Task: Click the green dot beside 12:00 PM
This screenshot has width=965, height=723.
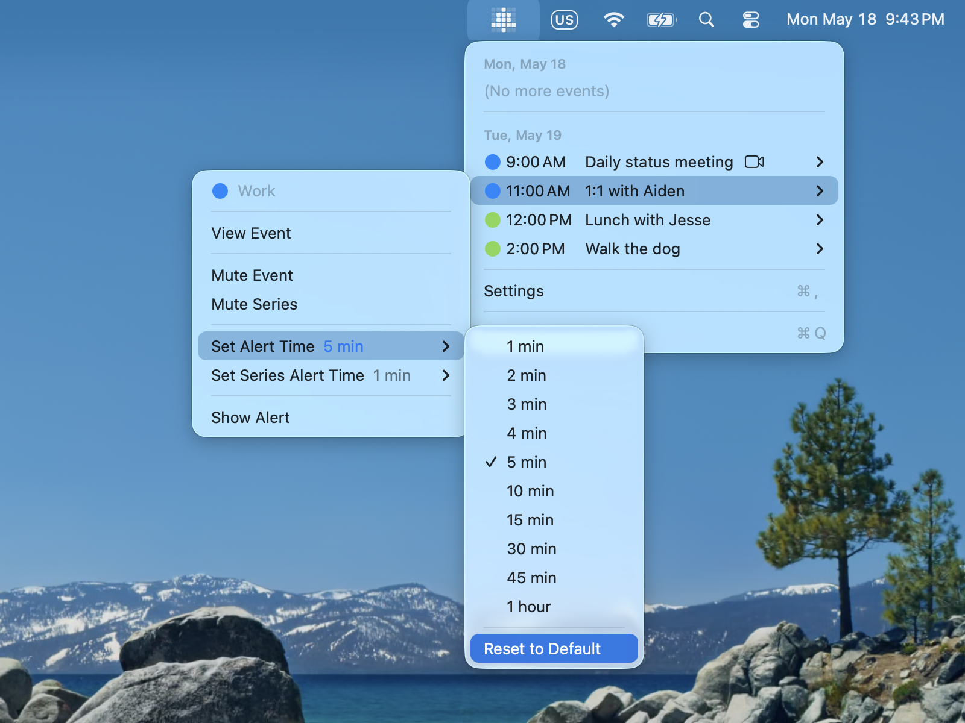Action: tap(493, 220)
